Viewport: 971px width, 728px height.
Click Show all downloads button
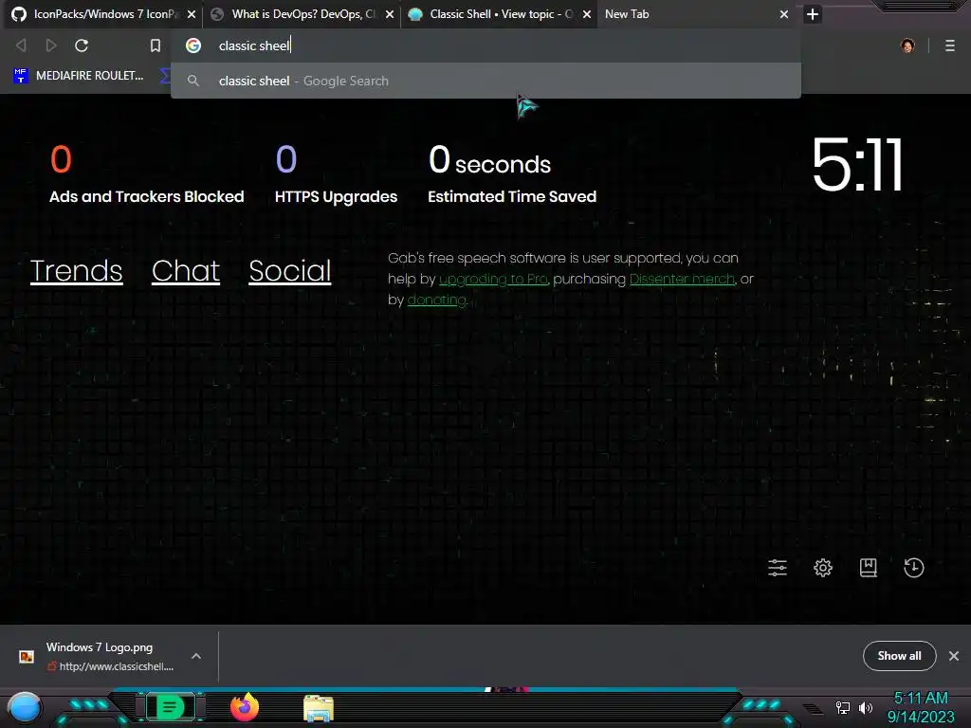pyautogui.click(x=899, y=656)
